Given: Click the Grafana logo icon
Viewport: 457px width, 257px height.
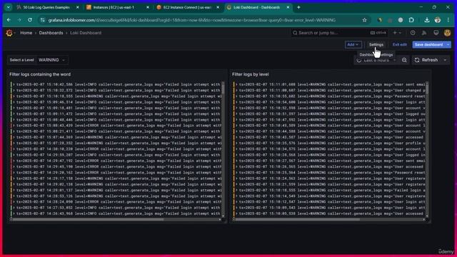Looking at the screenshot, I should (9, 33).
